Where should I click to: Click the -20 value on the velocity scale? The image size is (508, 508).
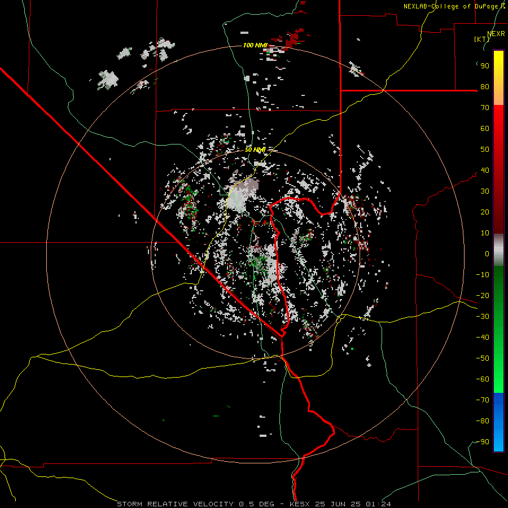pyautogui.click(x=483, y=295)
